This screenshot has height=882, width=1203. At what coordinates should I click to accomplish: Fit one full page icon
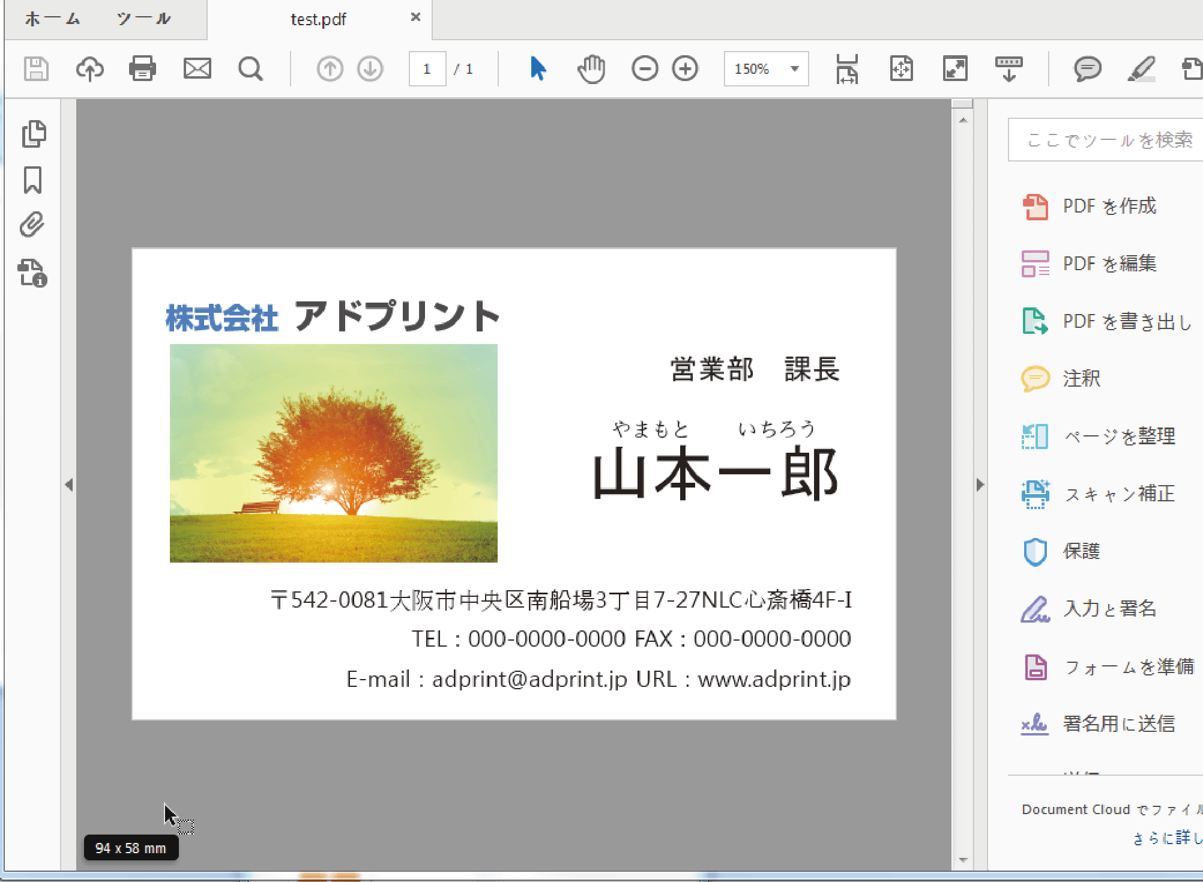(901, 68)
